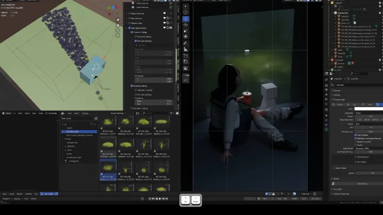Select the Add Cube tool in toolbar
This screenshot has width=383, height=215.
tap(186, 56)
